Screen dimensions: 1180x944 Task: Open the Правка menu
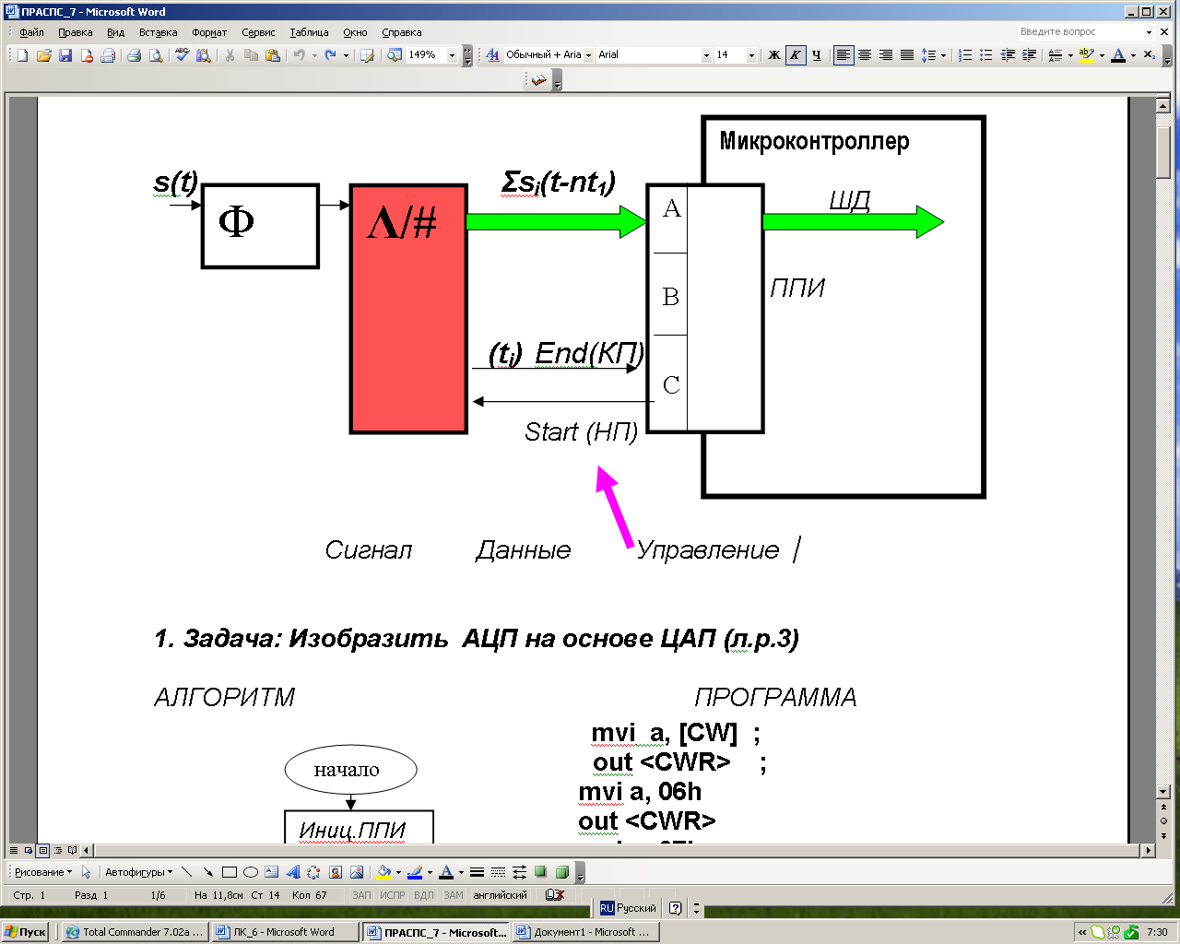click(75, 32)
